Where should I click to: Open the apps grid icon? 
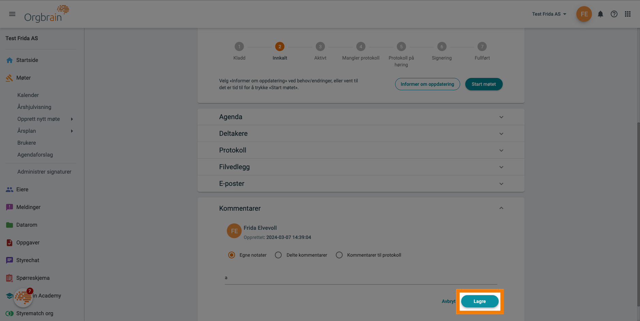(x=628, y=14)
